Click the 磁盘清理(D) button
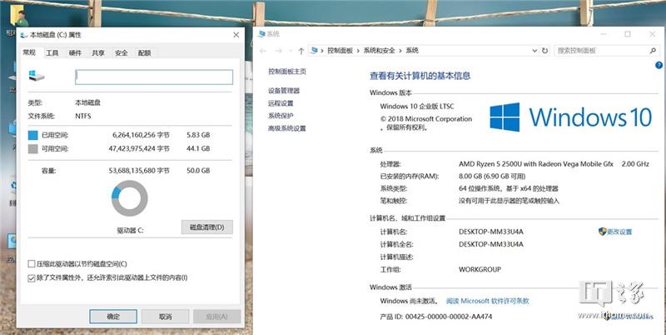Image resolution: width=666 pixels, height=335 pixels. coord(206,227)
